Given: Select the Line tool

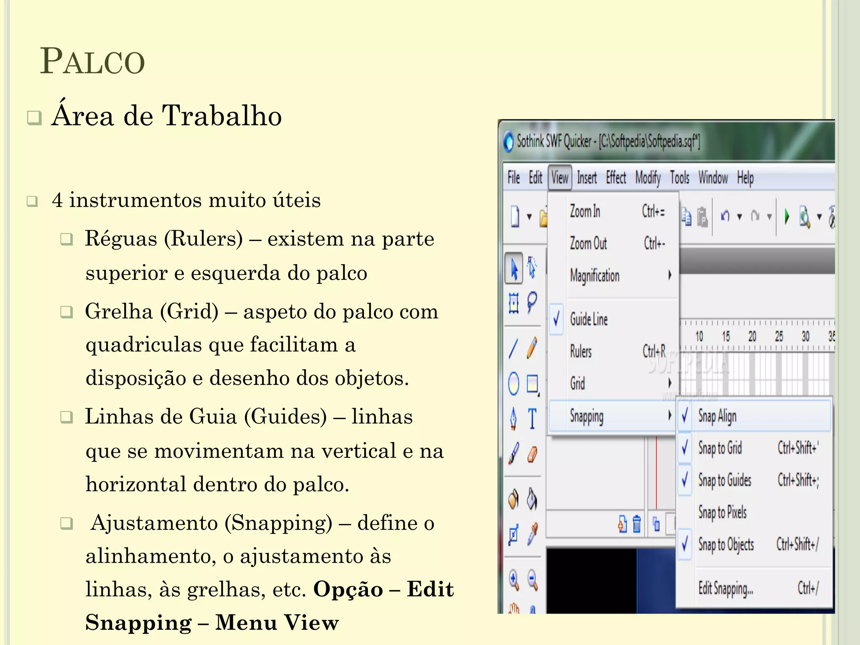Looking at the screenshot, I should 514,349.
